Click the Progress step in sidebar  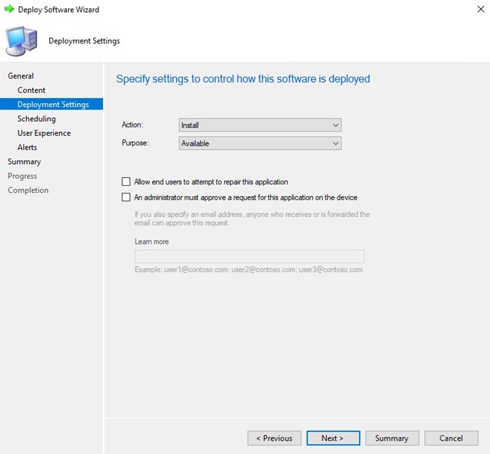(22, 176)
